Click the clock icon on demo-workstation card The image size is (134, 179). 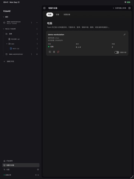point(50,52)
